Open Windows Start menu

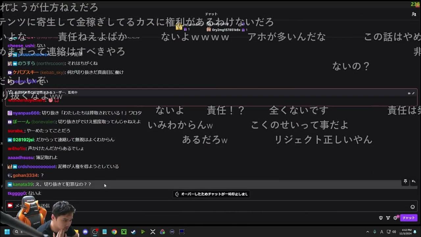coord(7,232)
